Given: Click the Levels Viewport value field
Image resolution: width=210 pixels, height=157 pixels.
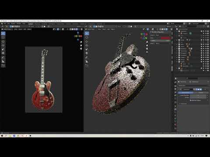Looking at the screenshot, I should pos(198,96).
